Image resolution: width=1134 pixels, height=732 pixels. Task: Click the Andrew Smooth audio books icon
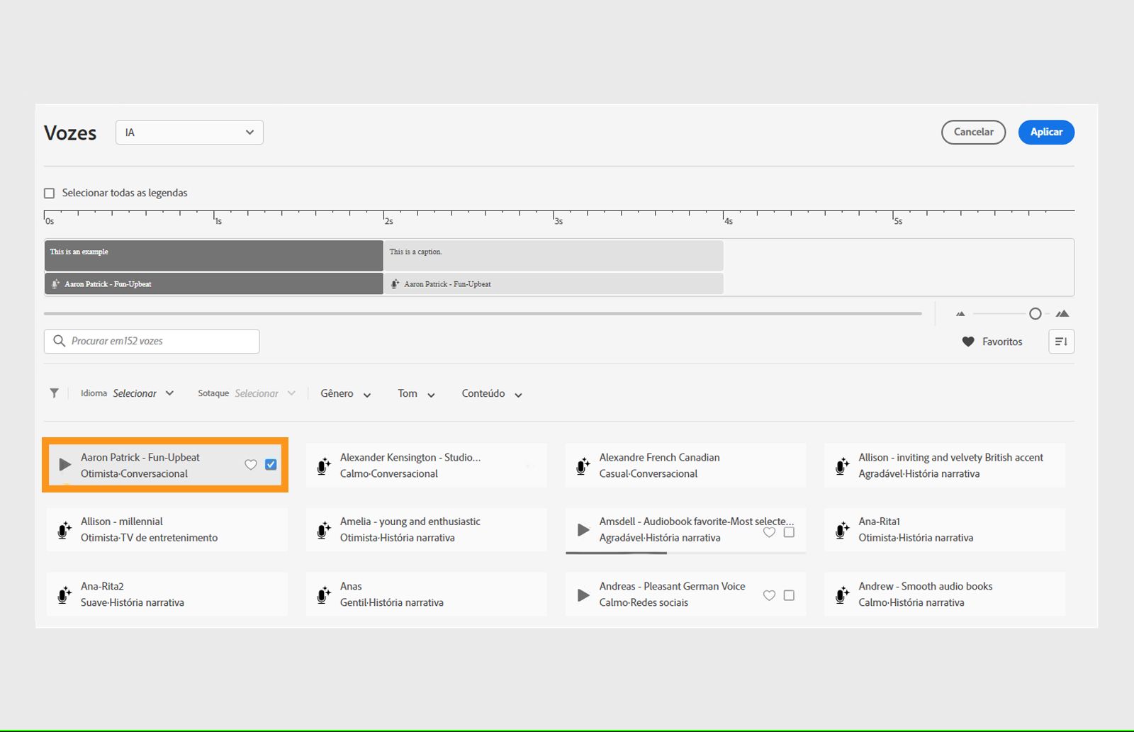click(843, 595)
